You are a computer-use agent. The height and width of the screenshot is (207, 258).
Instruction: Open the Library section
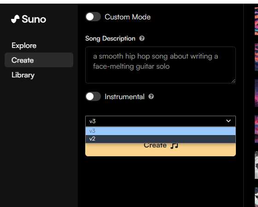(x=23, y=75)
